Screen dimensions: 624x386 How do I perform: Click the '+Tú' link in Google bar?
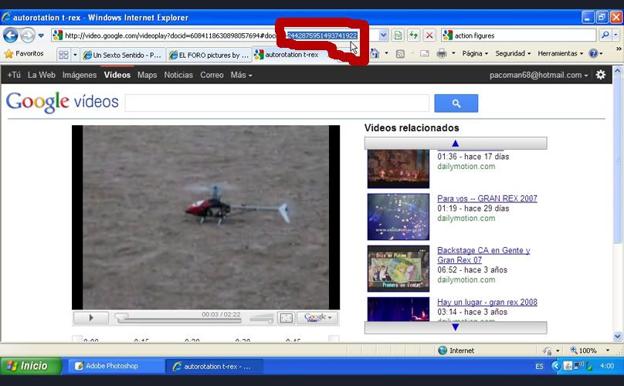(x=14, y=75)
